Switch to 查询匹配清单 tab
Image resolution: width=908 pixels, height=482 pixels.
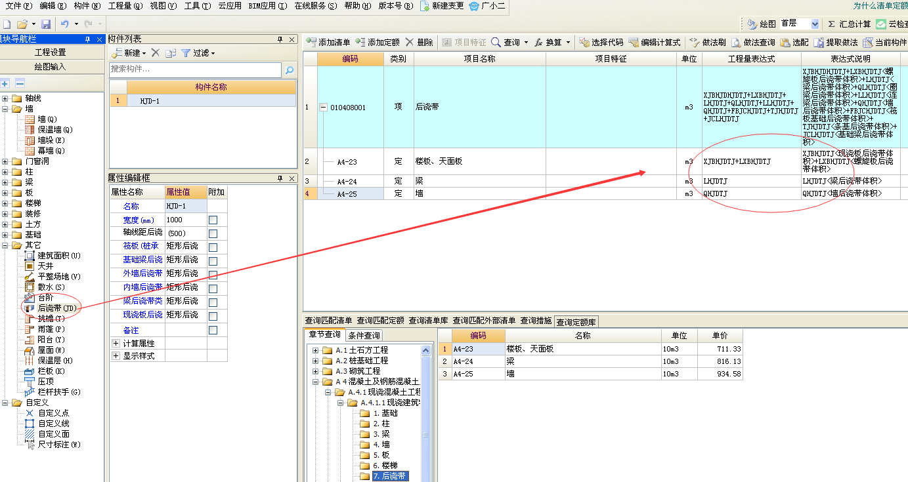328,321
